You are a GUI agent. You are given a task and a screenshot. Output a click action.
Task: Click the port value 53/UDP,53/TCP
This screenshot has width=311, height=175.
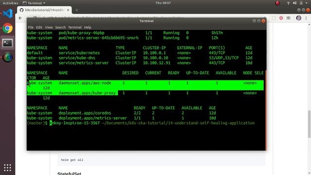coord(224,58)
